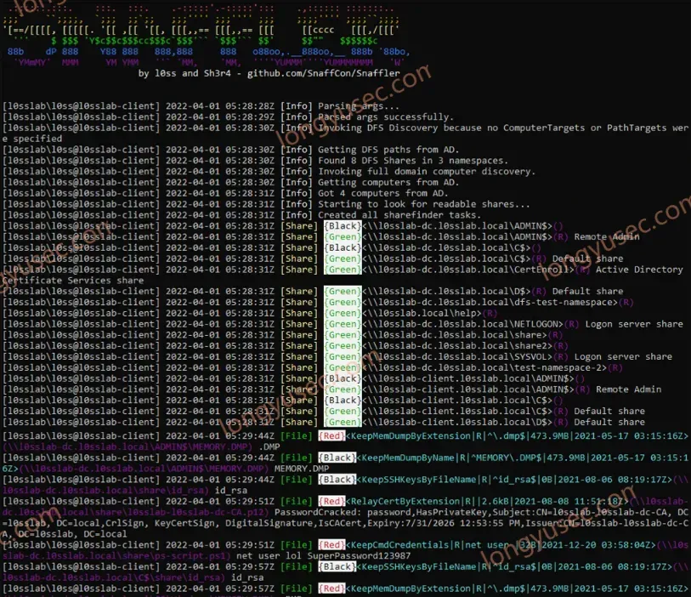This screenshot has width=691, height=597.
Task: Click "Got 4 computers from AD." message
Action: pos(383,193)
